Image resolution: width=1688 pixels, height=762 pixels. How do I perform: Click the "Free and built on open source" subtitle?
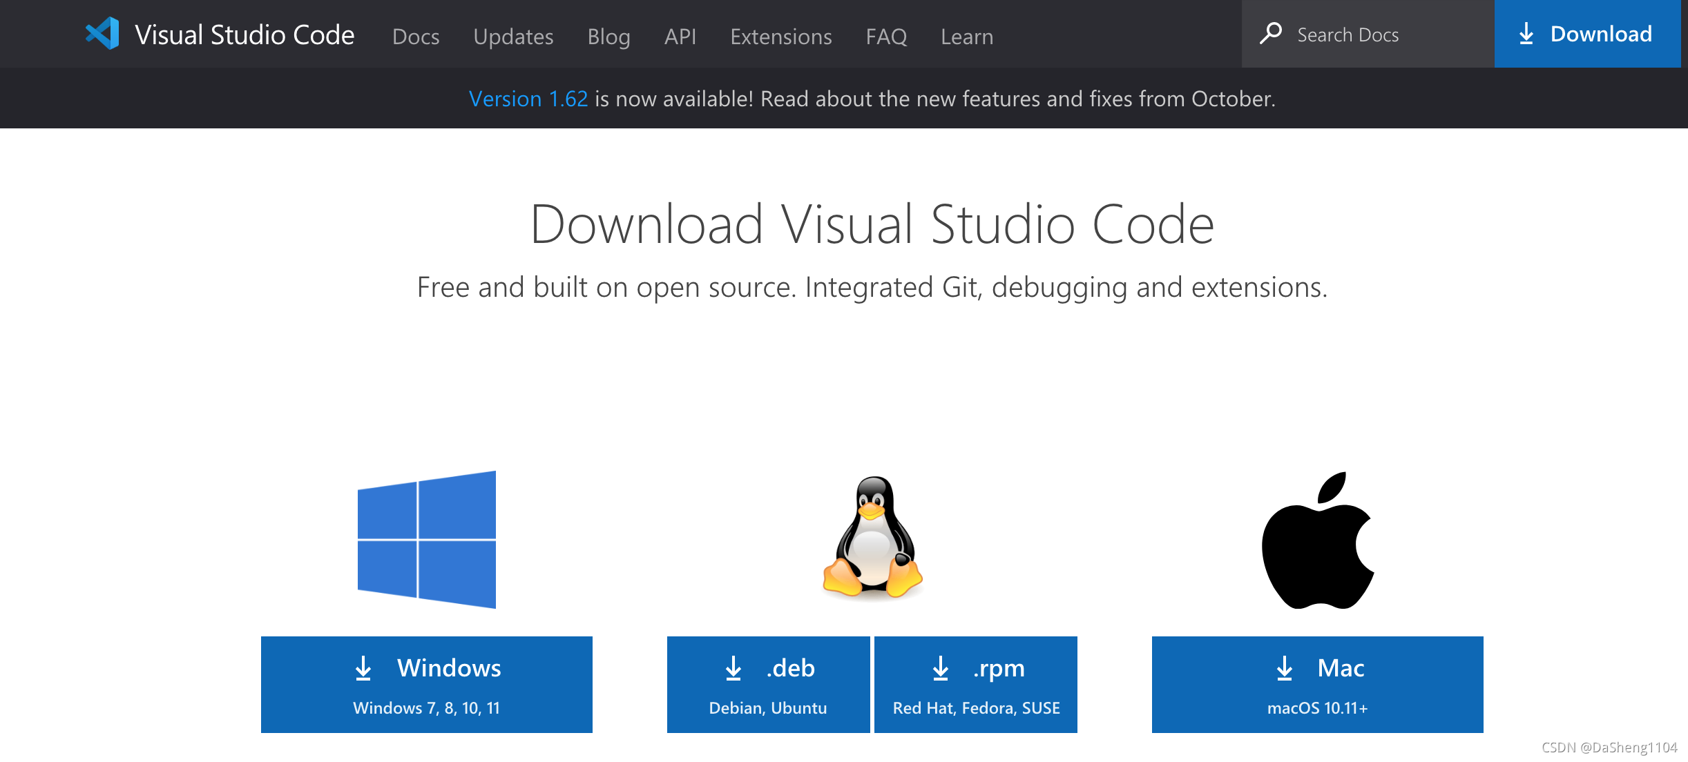click(x=872, y=287)
